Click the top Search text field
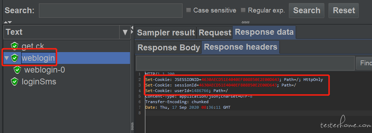372x133 pixels. (111, 10)
